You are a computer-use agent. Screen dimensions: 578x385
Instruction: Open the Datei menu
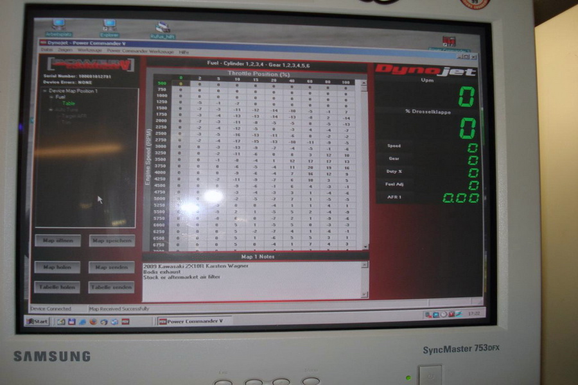47,50
